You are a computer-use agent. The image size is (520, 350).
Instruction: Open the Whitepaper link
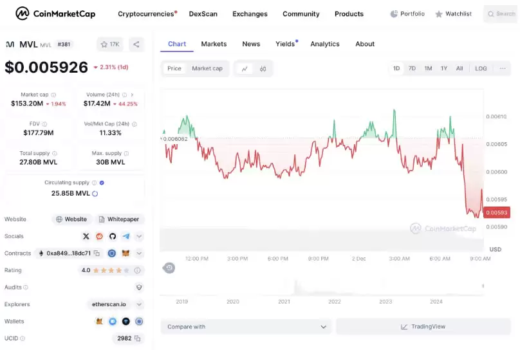[x=118, y=219]
